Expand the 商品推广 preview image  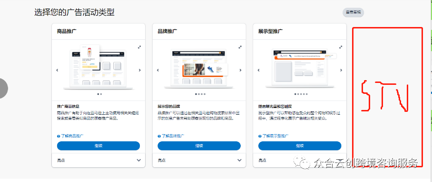(x=139, y=47)
